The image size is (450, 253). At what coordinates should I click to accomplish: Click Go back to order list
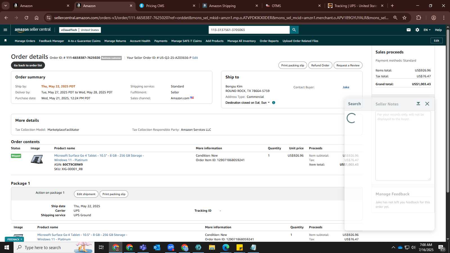coord(28,65)
